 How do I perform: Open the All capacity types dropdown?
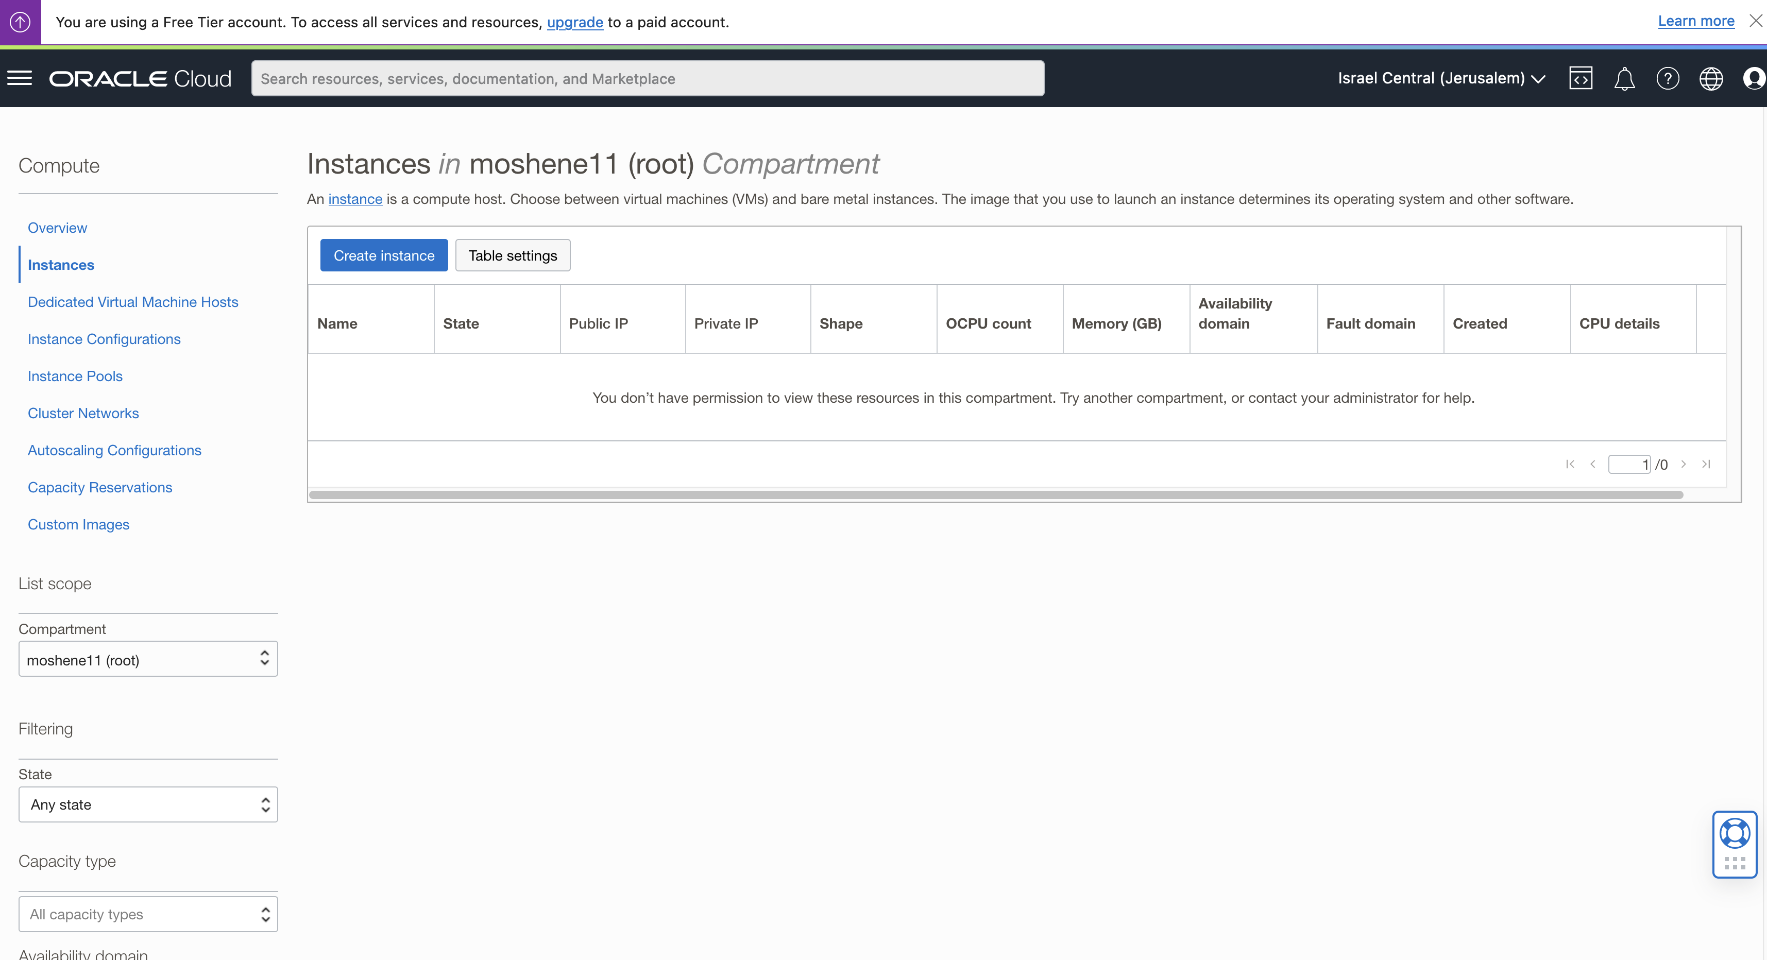tap(147, 913)
